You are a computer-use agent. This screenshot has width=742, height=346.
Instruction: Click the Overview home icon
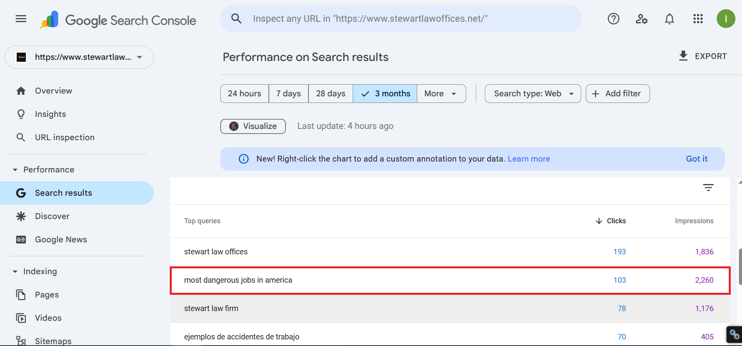tap(21, 91)
